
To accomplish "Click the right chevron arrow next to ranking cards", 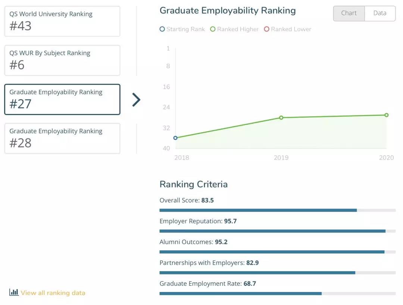I will click(x=137, y=99).
